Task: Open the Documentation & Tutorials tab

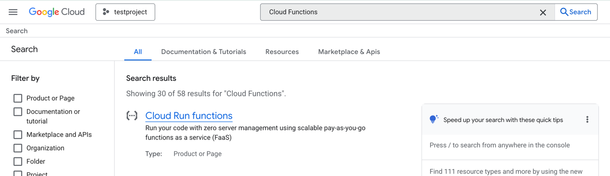Action: click(203, 51)
